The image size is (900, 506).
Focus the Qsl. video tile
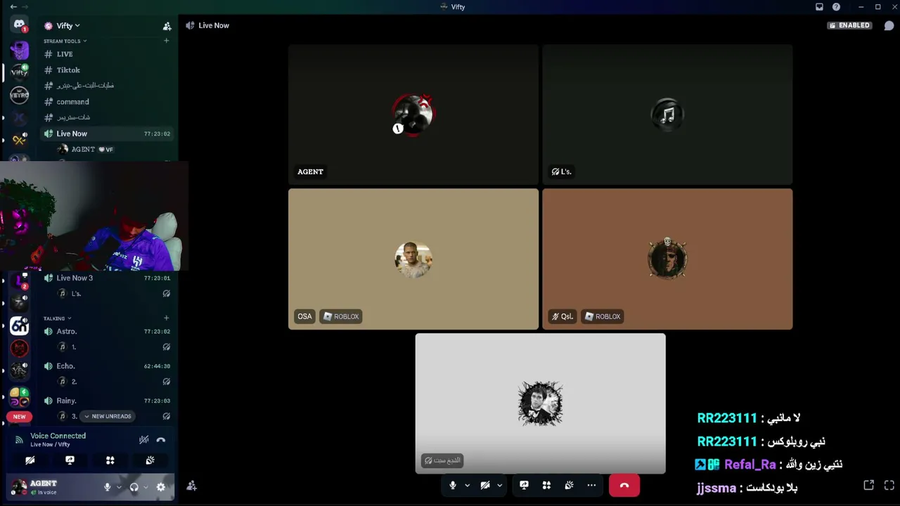(667, 259)
